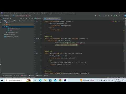The image size is (126, 94).
Task: Click IntelliJ IDEA taskbar icon
Action: (65, 80)
